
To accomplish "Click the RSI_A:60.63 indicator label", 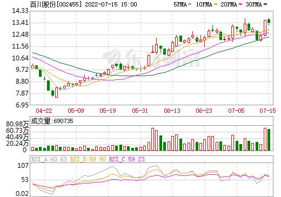I will (49, 159).
